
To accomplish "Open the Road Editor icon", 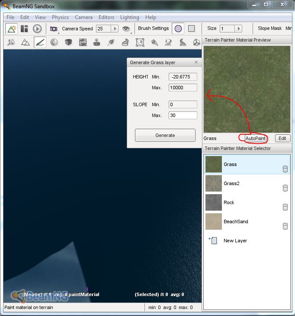I will (183, 42).
